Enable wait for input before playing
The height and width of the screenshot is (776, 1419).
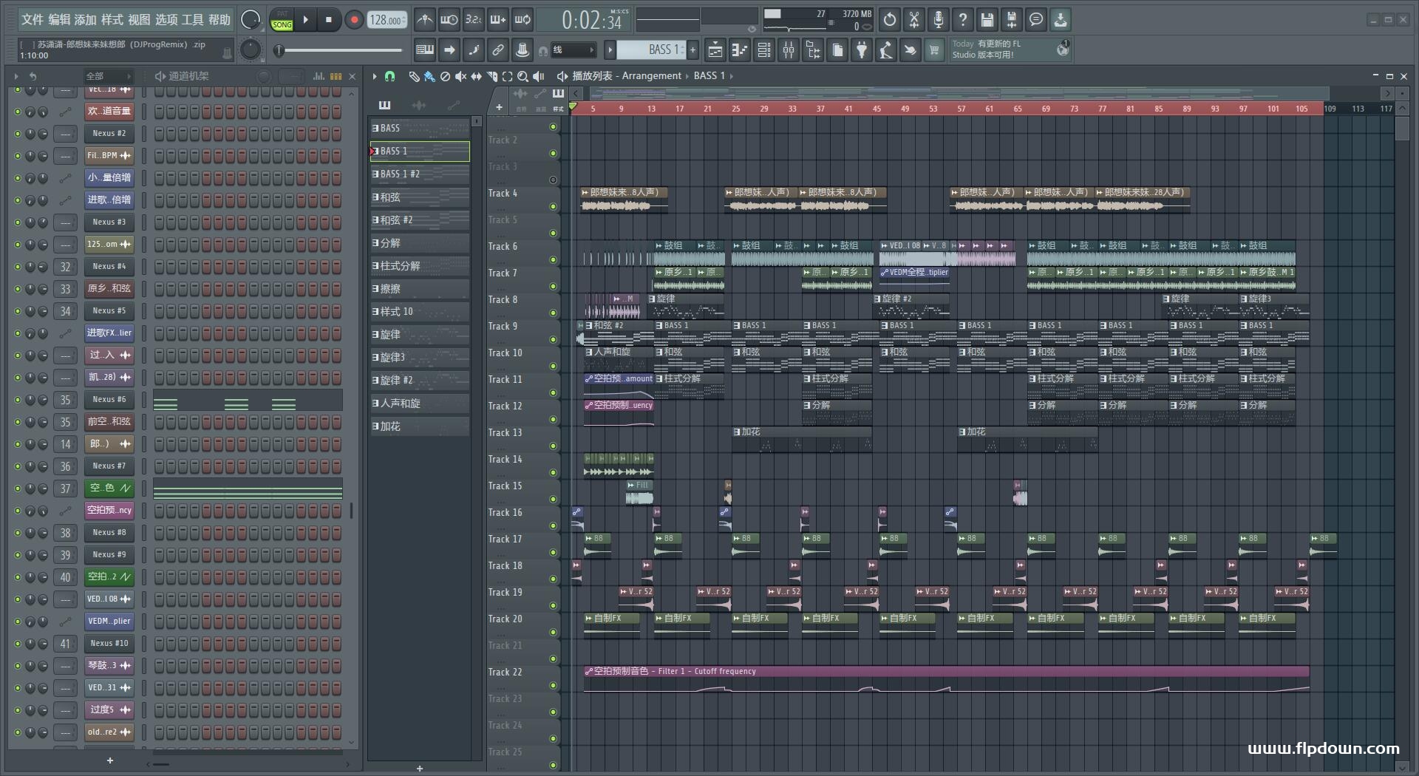tap(449, 20)
